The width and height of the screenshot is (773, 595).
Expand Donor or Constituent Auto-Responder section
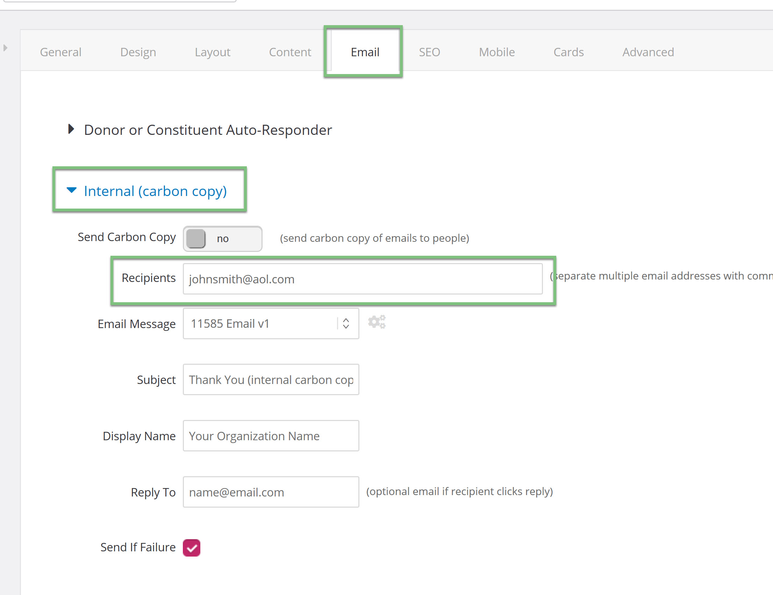200,130
